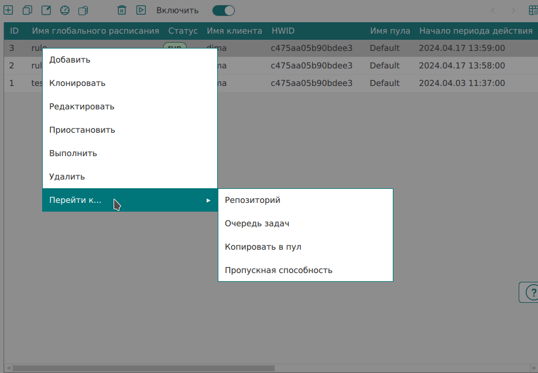
Task: Choose Приостановить in the context menu
Action: tap(82, 130)
